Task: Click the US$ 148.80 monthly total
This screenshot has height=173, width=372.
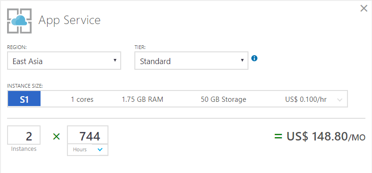Action: point(326,136)
